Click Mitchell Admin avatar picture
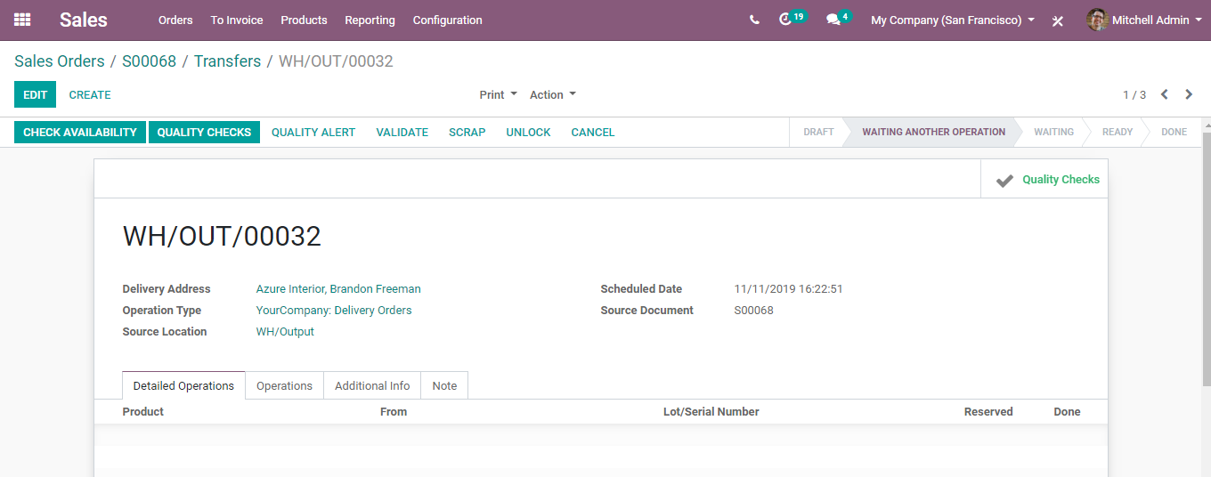The height and width of the screenshot is (477, 1211). (1097, 20)
